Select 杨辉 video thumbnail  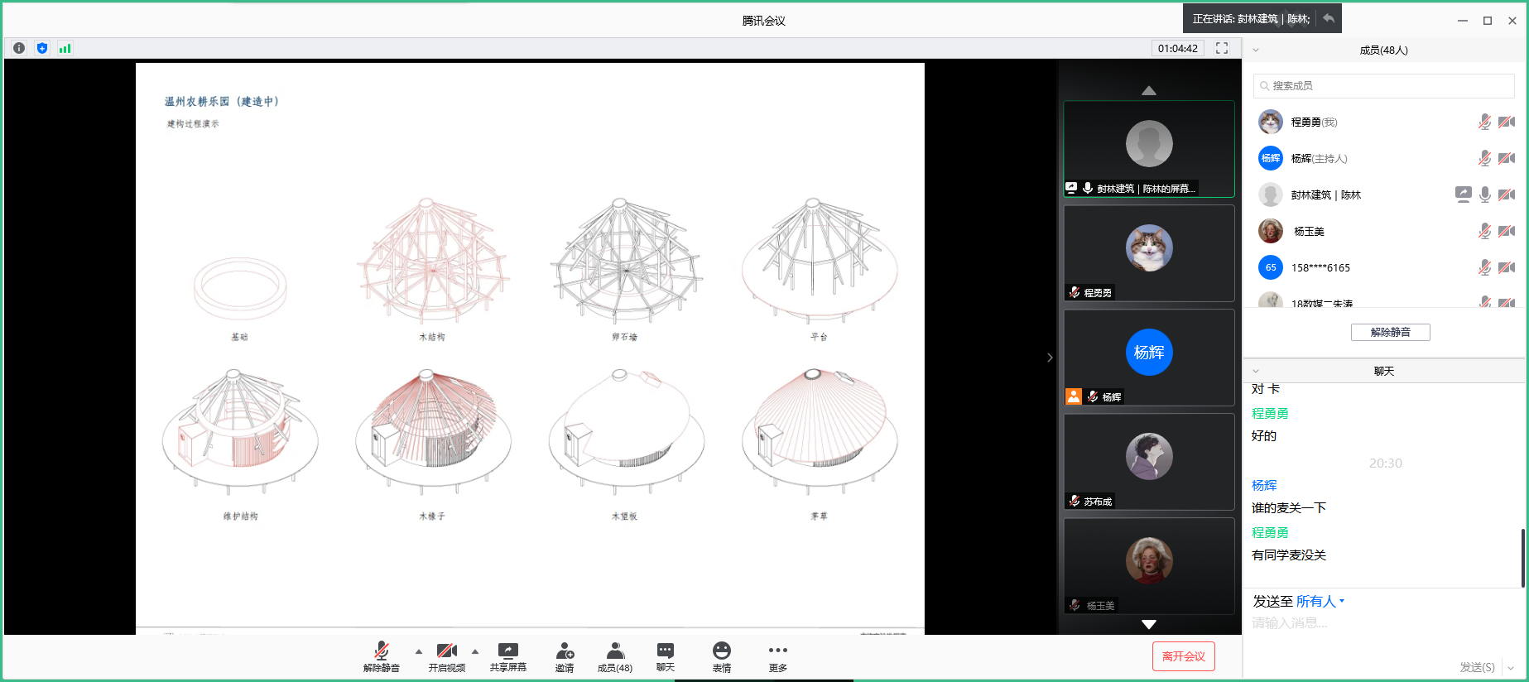click(x=1149, y=358)
